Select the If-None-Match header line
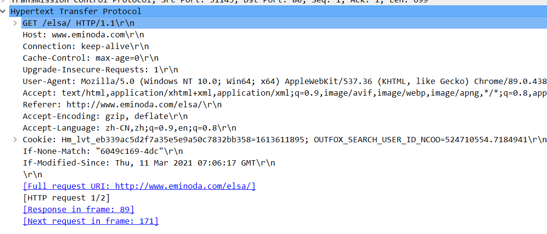 click(103, 151)
